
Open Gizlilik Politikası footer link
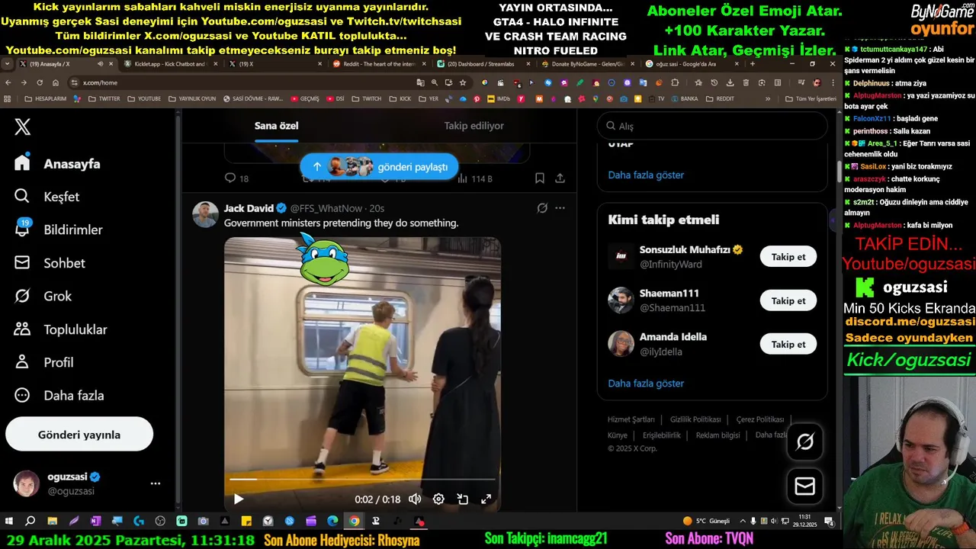tap(695, 420)
